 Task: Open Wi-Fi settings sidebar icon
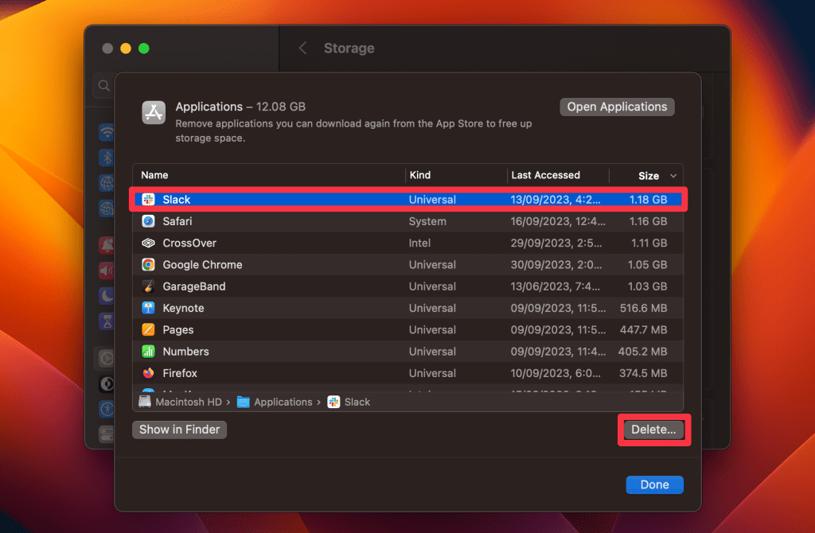coord(107,133)
